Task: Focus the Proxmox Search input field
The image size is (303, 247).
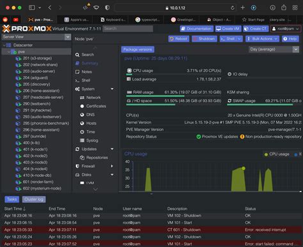Action: [128, 29]
